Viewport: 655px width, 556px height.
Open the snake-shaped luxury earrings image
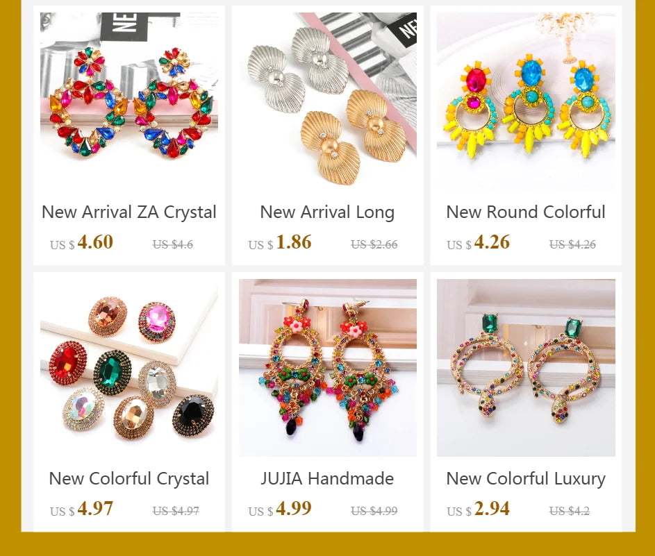(526, 368)
